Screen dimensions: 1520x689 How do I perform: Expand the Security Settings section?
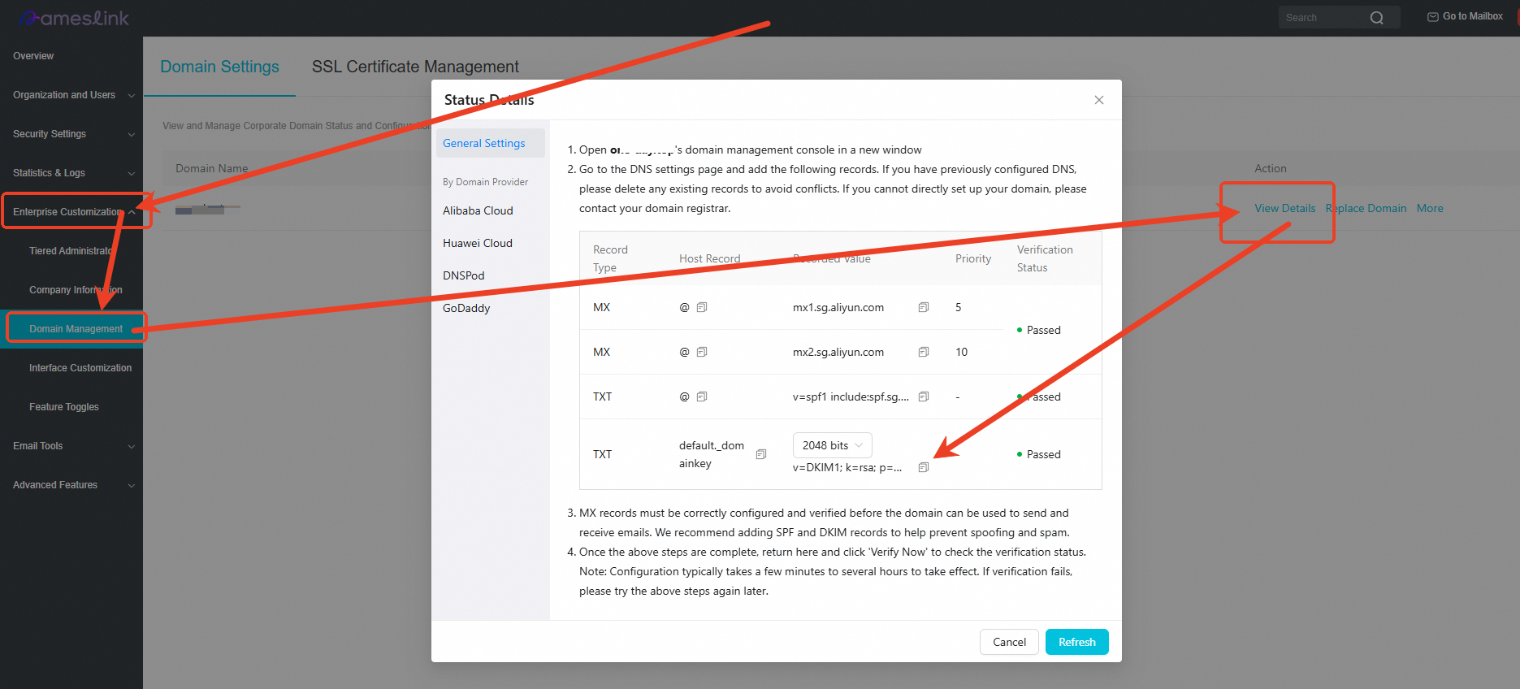point(71,134)
